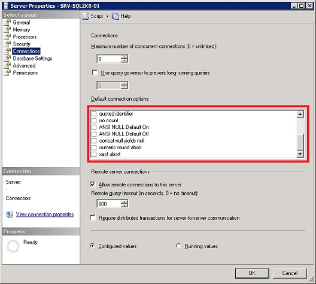
Task: Check Require distributed transactions option
Action: pos(93,218)
